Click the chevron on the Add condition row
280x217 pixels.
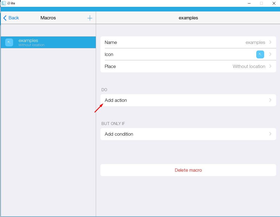pos(270,134)
